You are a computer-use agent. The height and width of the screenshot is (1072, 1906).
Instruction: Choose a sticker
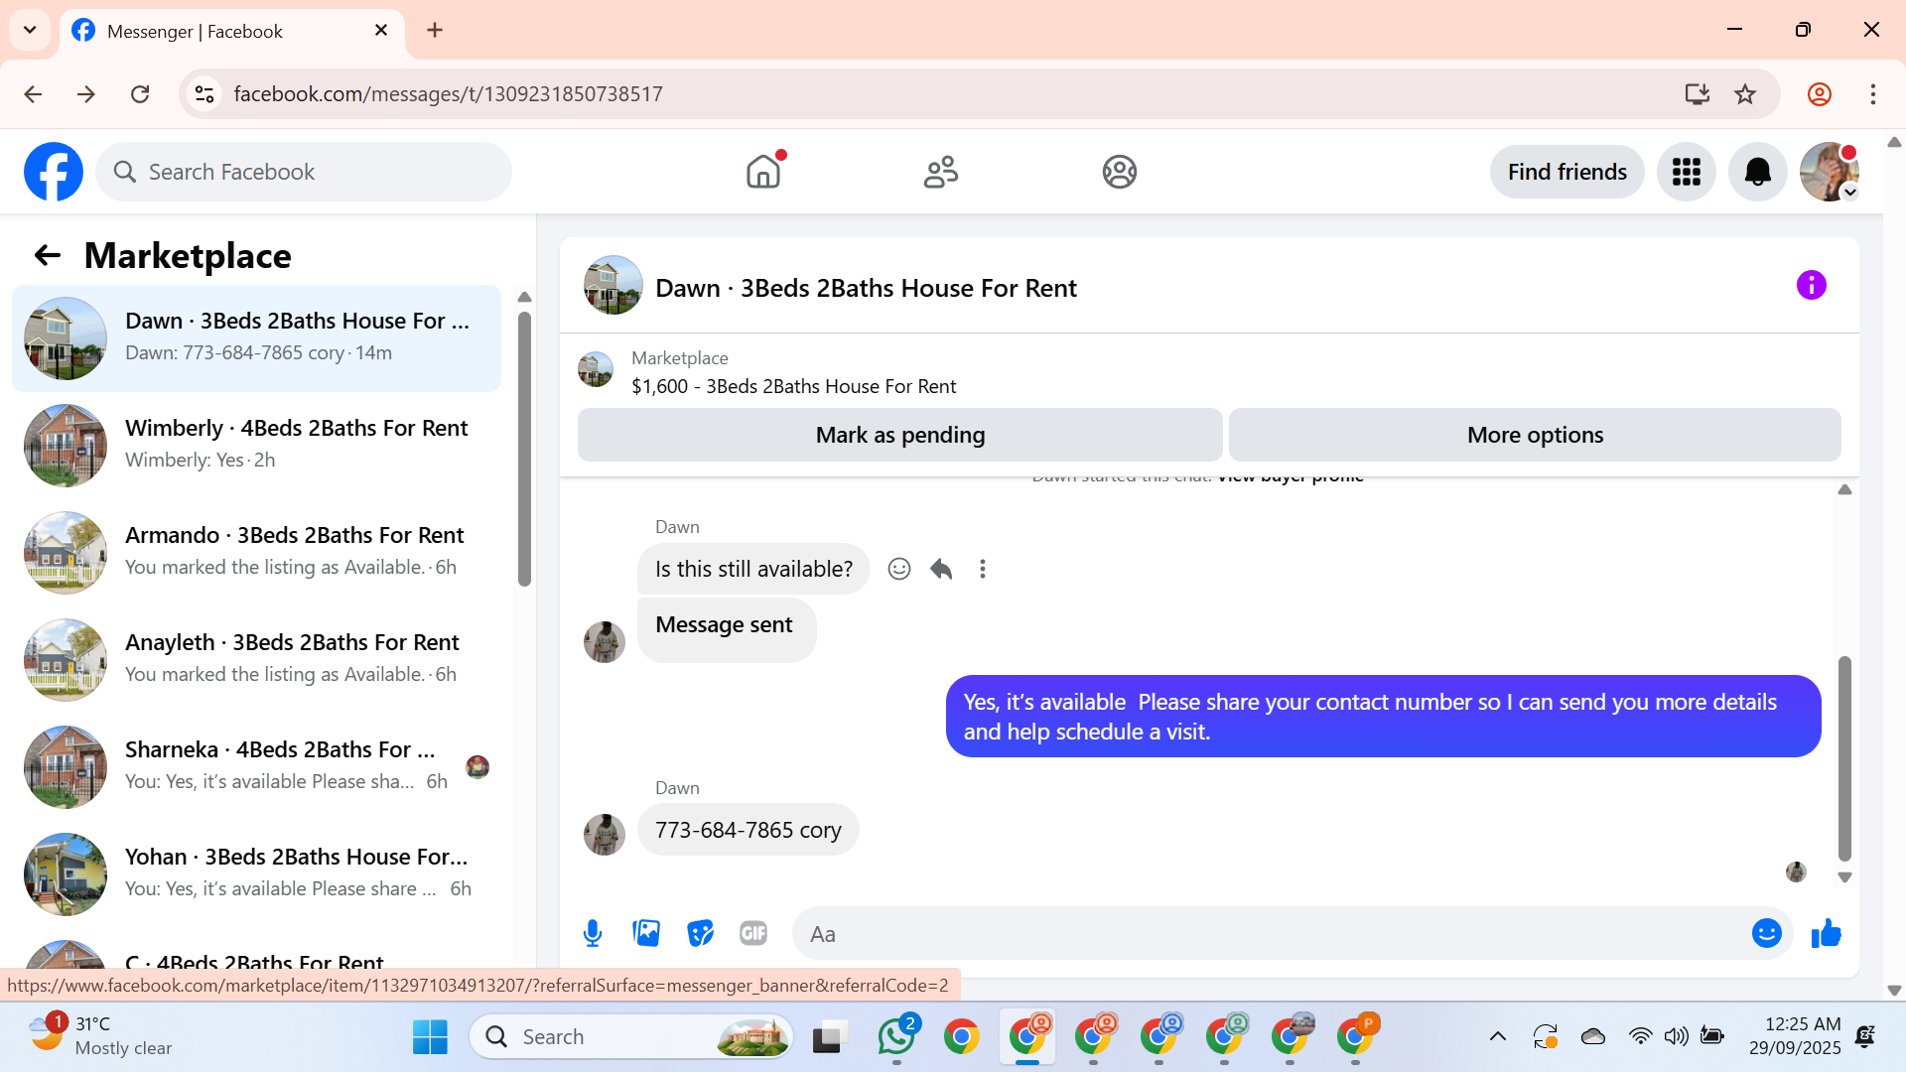(700, 934)
